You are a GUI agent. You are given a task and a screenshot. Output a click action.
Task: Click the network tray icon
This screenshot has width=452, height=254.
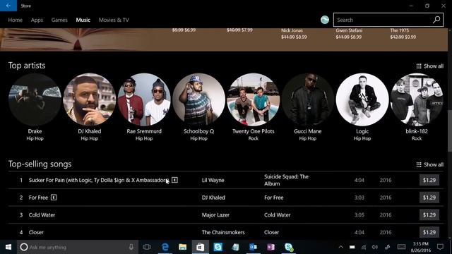pos(364,247)
